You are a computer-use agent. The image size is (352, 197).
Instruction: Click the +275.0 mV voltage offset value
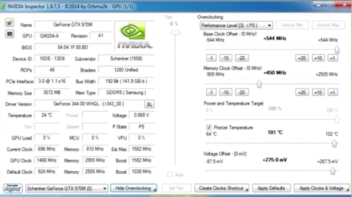pyautogui.click(x=275, y=160)
